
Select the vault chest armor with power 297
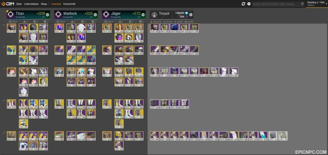coord(234,72)
